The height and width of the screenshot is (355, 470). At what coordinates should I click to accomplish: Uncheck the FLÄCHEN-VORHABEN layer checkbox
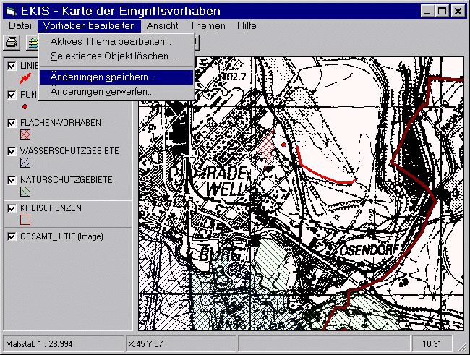12,123
